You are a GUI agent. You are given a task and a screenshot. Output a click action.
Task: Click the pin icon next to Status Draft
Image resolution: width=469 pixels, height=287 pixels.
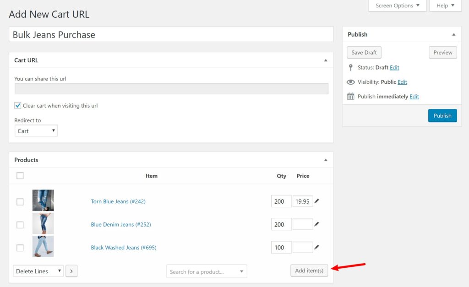(x=351, y=67)
